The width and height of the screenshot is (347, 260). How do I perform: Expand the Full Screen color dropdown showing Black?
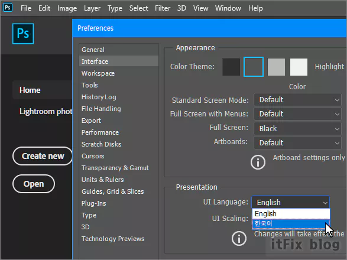click(x=297, y=129)
